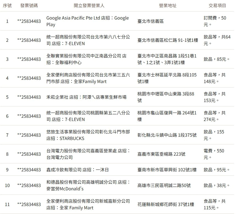Select the address 桃園市中壢區中山東路 3段88號

166,97
